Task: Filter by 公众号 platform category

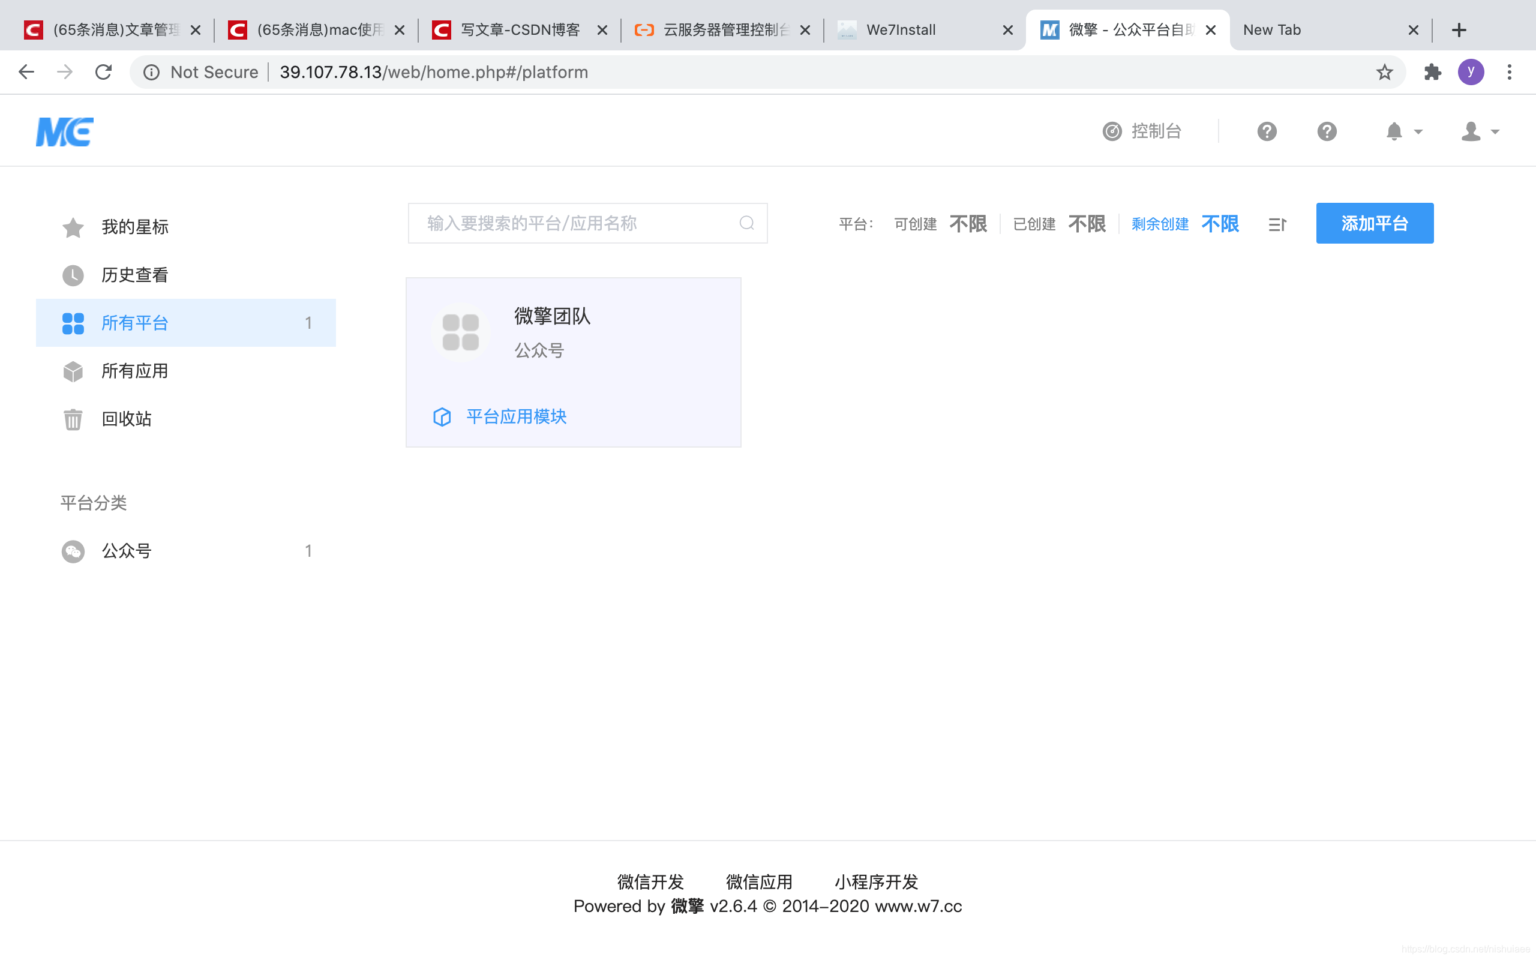Action: (186, 550)
